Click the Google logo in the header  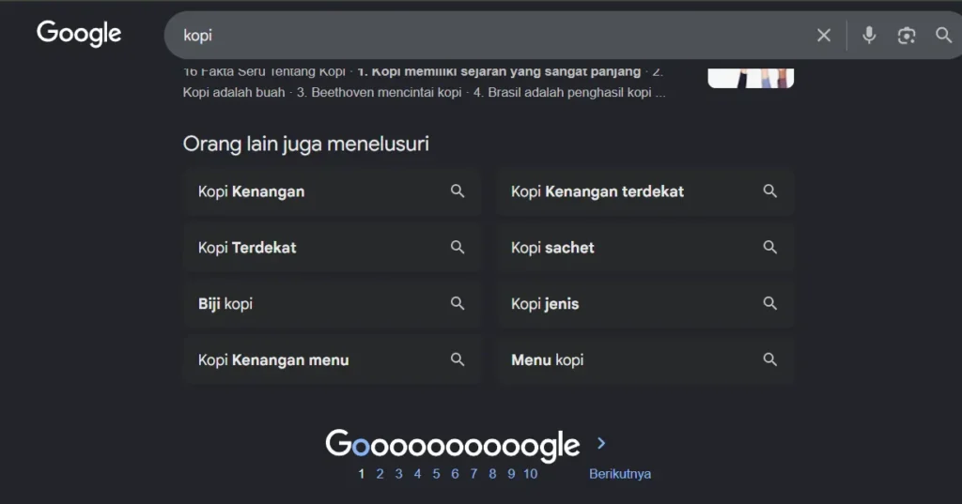click(x=79, y=34)
